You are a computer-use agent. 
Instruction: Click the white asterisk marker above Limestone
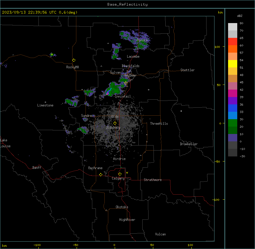(x=45, y=102)
